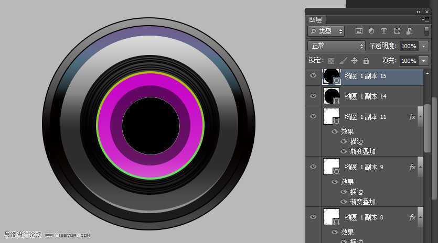438x243 pixels.
Task: Hide the 椭圆 1 副本 14 layer
Action: 313,96
